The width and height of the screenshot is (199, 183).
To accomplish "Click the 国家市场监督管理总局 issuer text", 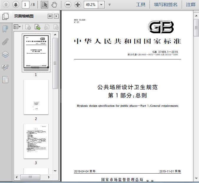I will click(122, 179).
